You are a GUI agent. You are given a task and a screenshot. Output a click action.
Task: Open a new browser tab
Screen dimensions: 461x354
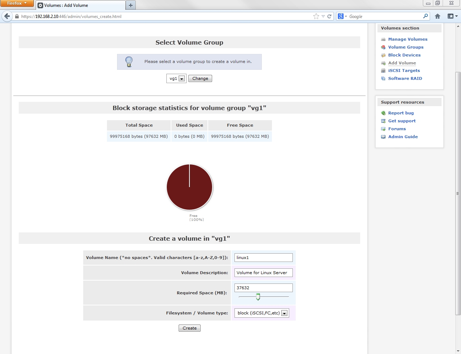(131, 5)
